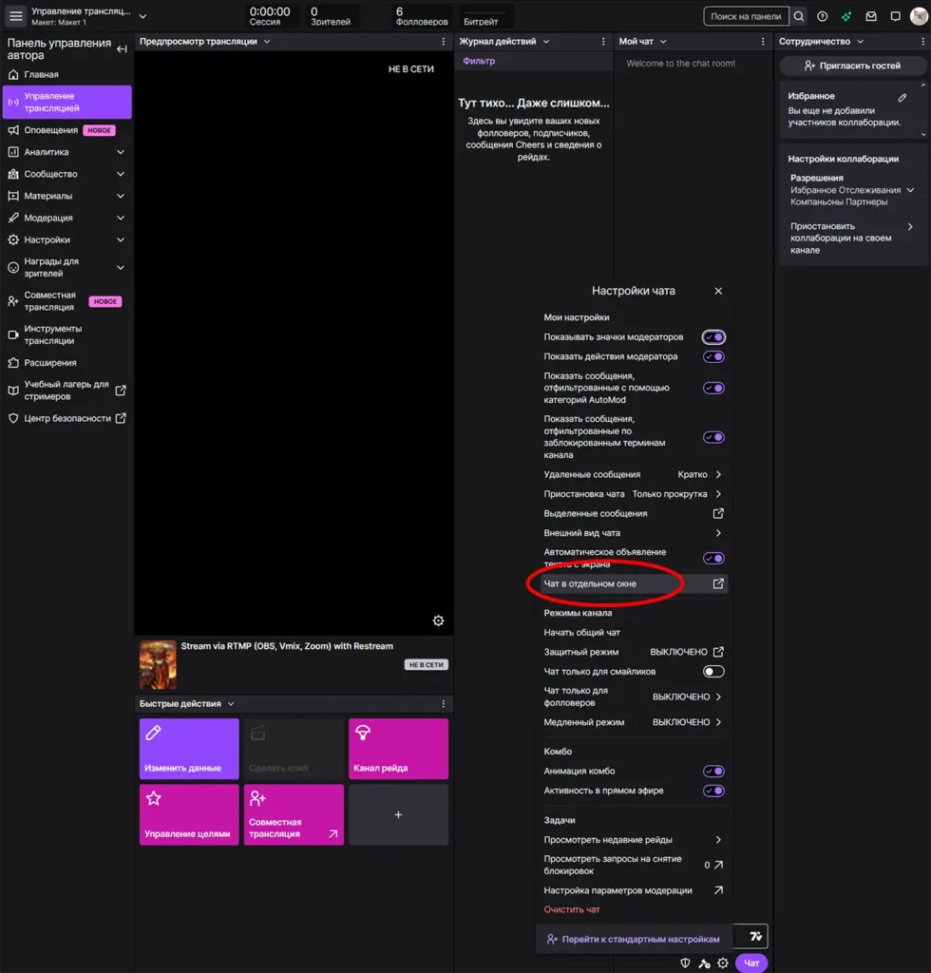Edit favorites with the pencil icon
The height and width of the screenshot is (973, 931).
click(902, 97)
